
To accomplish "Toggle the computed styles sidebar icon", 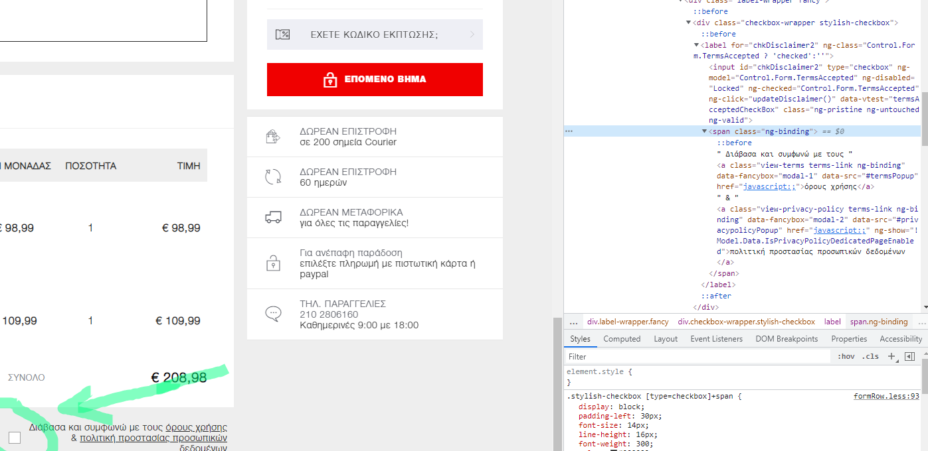I will point(909,356).
